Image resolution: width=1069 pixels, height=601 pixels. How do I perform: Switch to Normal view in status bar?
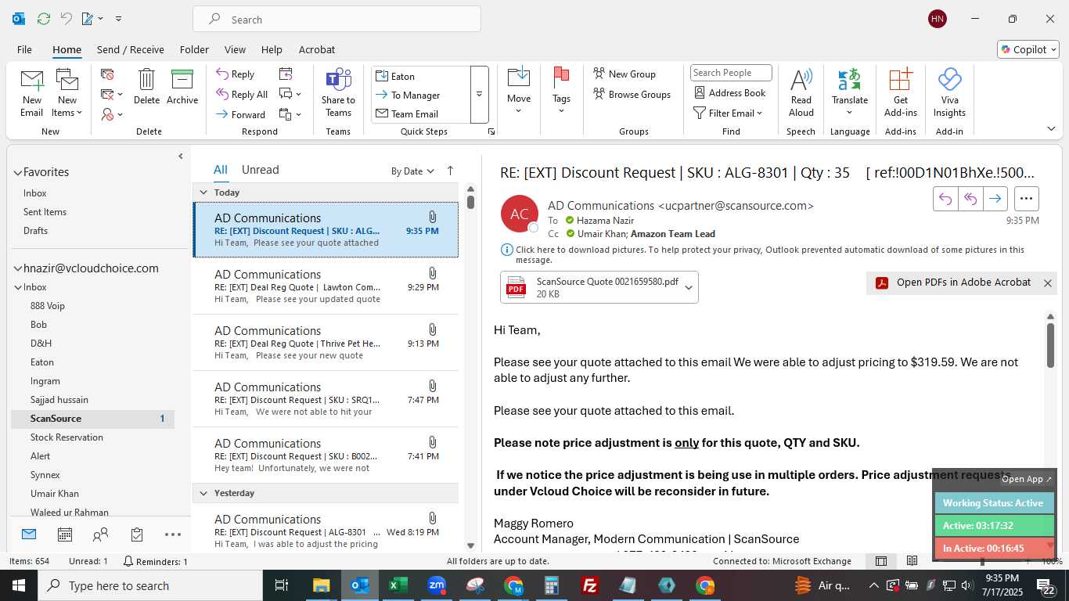point(881,561)
